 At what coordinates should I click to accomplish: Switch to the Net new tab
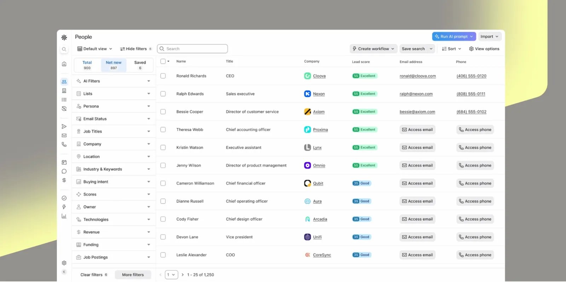pos(114,65)
